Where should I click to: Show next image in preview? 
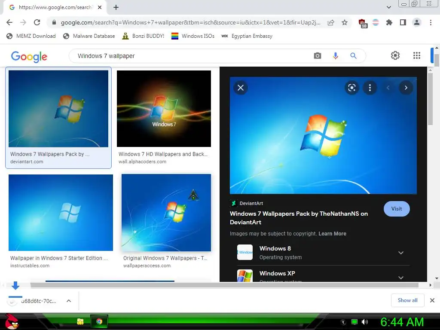tap(406, 88)
